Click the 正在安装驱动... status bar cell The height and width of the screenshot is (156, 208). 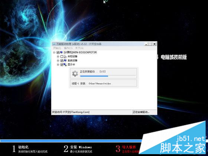(144, 112)
